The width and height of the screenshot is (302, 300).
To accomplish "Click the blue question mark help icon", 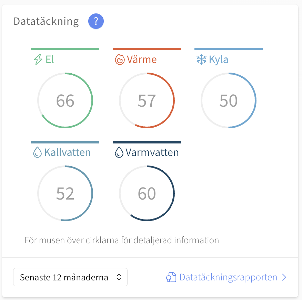I will tap(96, 21).
